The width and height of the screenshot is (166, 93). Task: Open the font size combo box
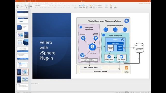(48, 5)
